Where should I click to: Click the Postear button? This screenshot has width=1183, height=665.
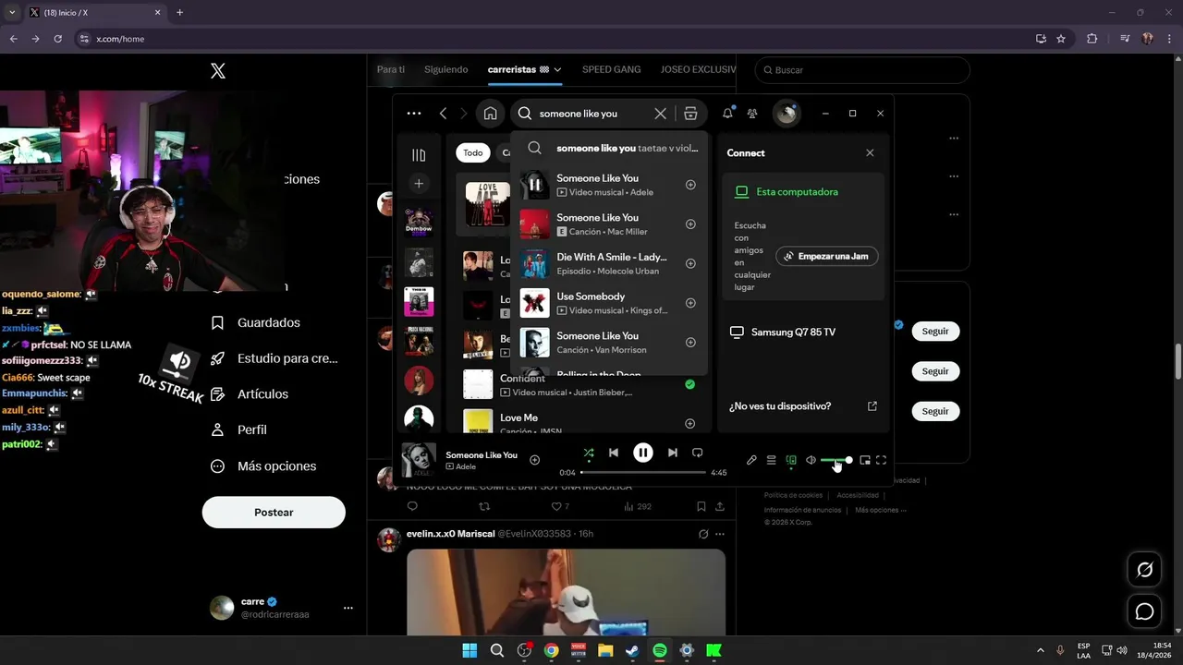coord(274,513)
